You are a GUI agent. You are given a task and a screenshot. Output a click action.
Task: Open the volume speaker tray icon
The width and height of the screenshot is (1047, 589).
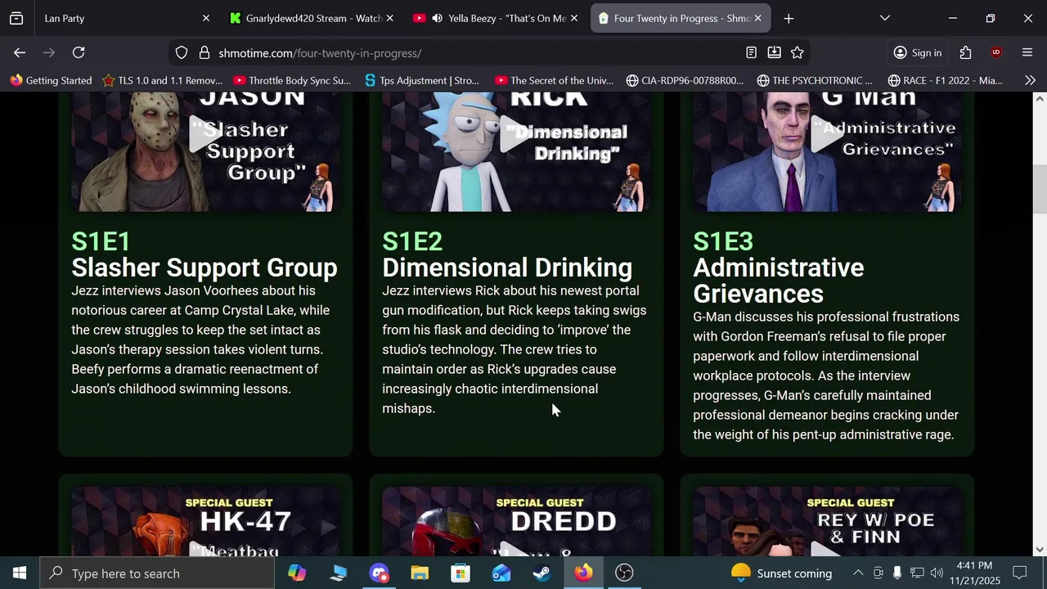point(937,573)
